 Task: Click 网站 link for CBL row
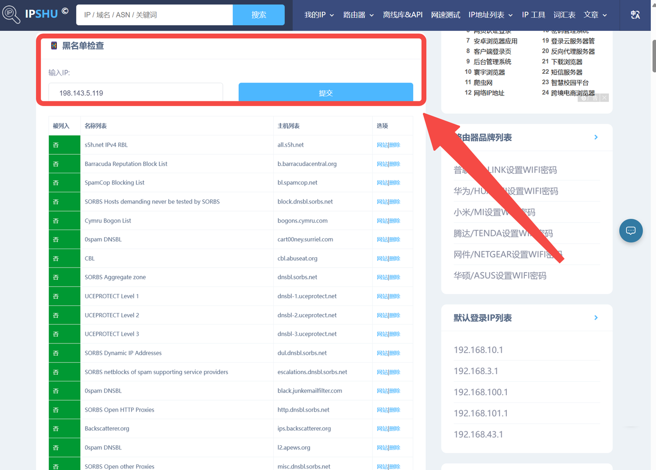click(x=382, y=258)
